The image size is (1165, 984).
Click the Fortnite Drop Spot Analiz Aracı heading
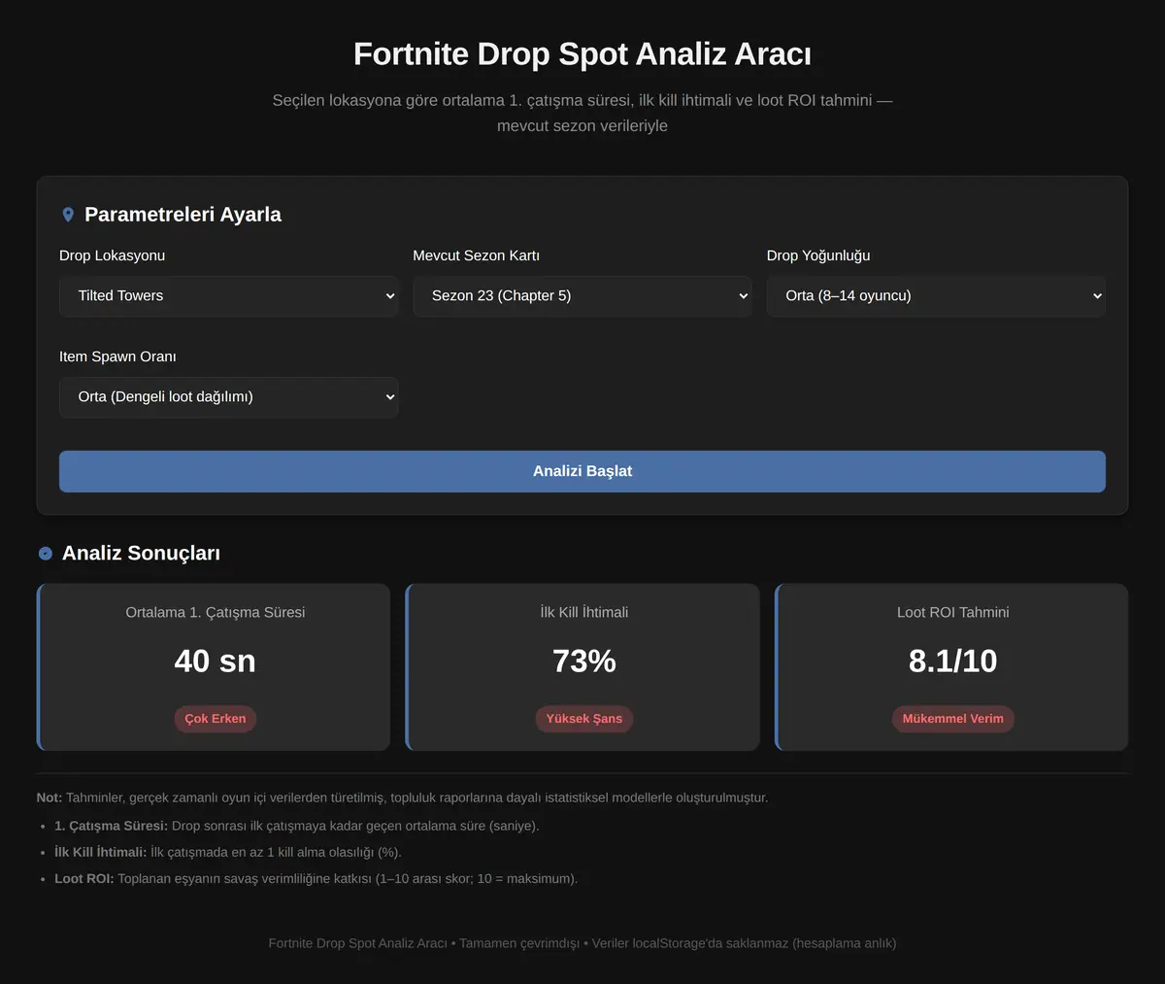[x=582, y=53]
